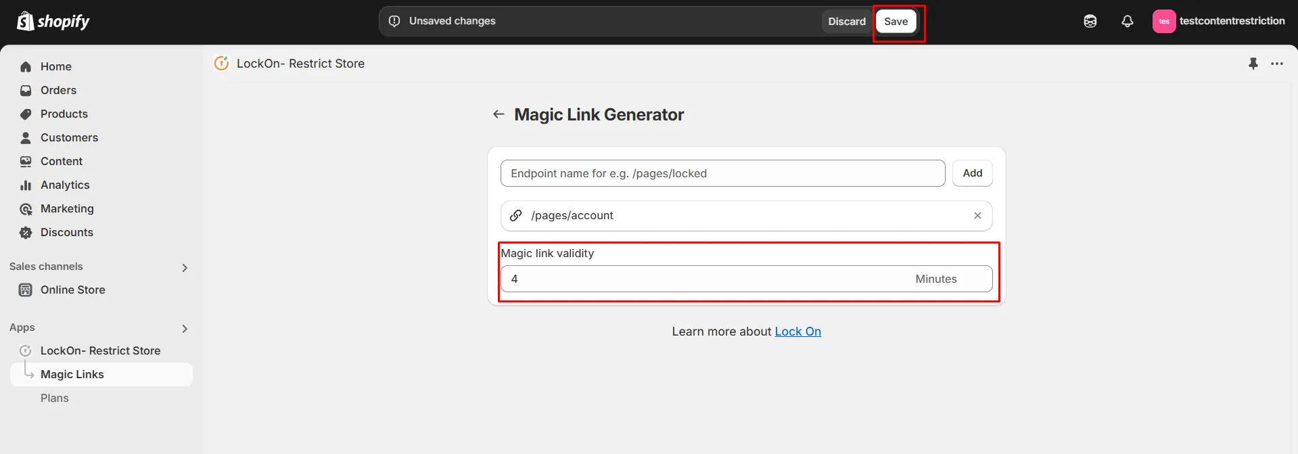1298x454 pixels.
Task: Click the Shopify logo
Action: point(53,22)
